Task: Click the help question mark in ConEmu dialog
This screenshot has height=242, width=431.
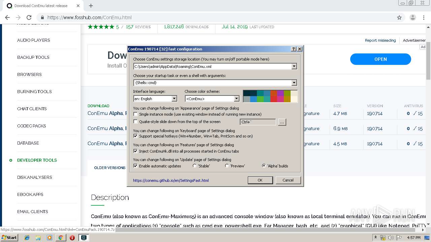Action: coord(294,49)
